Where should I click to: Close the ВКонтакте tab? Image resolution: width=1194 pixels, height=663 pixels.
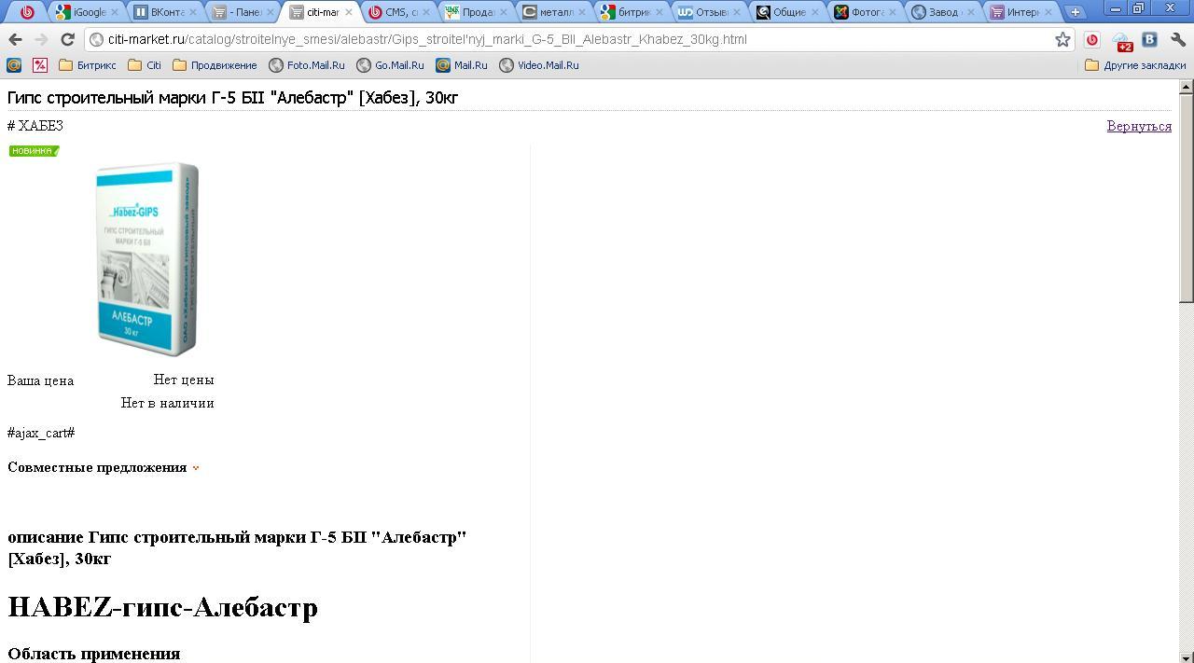click(192, 12)
